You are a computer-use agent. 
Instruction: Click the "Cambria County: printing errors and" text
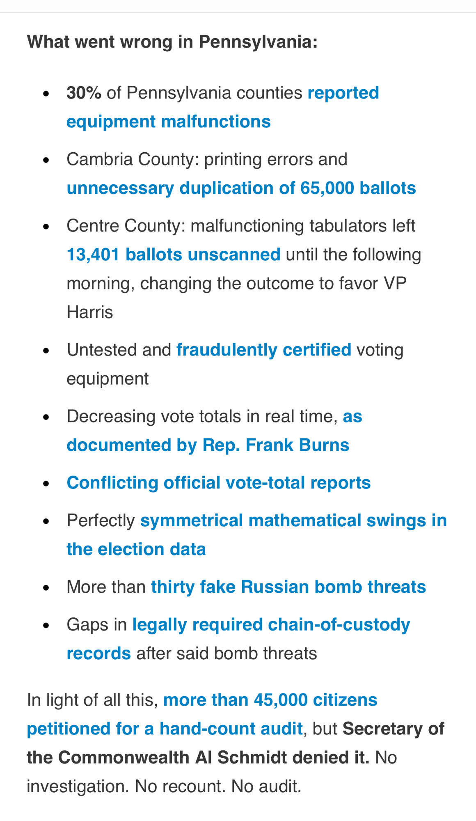pos(207,159)
